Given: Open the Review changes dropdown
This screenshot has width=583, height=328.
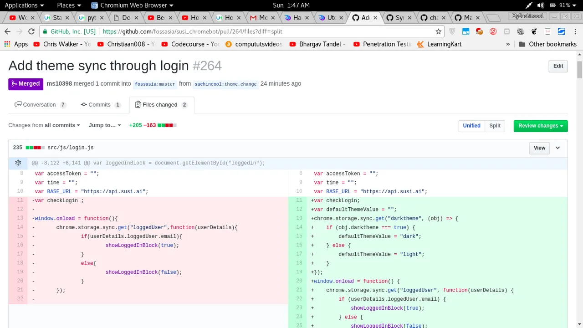Looking at the screenshot, I should click(541, 126).
